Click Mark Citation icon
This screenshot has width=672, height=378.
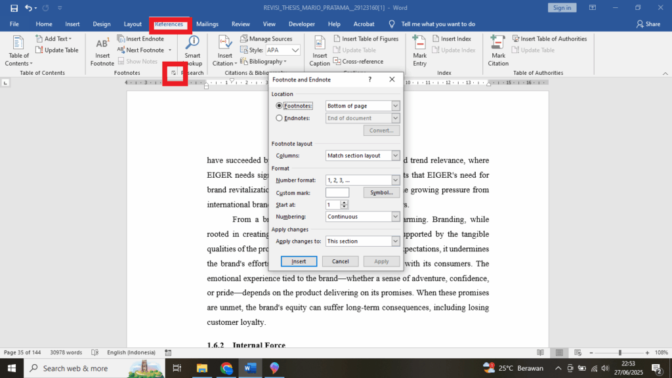coord(498,51)
